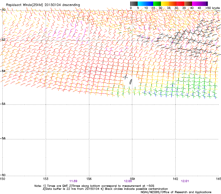Click the NOAA/NESDIS credit line
This screenshot has width=221, height=194.
176,192
